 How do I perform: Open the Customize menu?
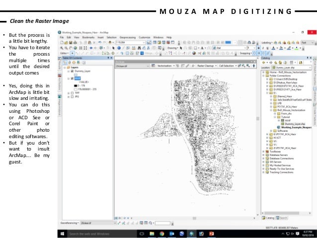[145, 37]
